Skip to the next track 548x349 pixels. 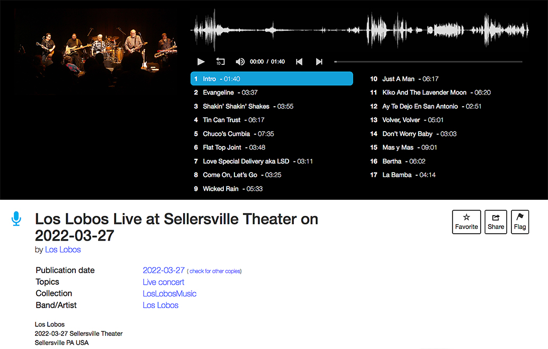(319, 62)
